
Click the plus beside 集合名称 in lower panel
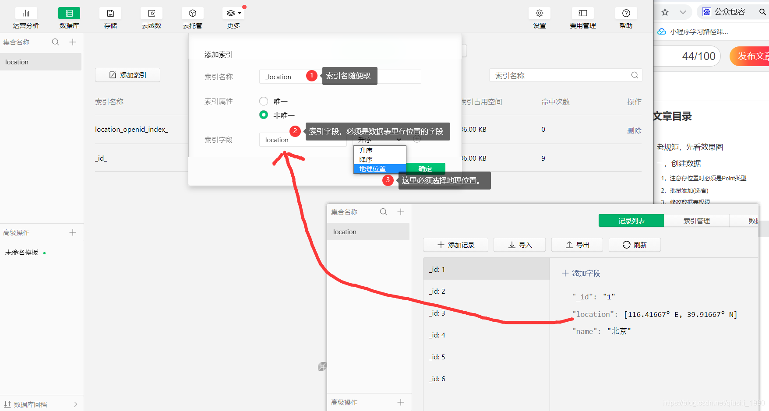(x=401, y=212)
